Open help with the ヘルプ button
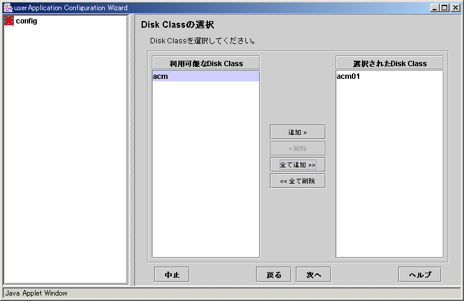 point(420,275)
